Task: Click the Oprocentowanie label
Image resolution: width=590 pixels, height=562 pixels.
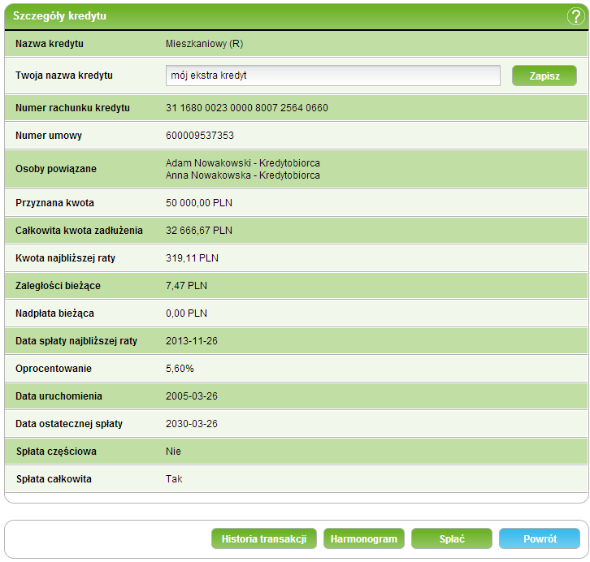Action: click(x=54, y=369)
